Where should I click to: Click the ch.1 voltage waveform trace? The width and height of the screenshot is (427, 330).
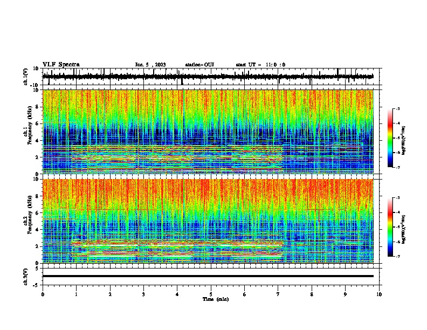[x=208, y=77]
